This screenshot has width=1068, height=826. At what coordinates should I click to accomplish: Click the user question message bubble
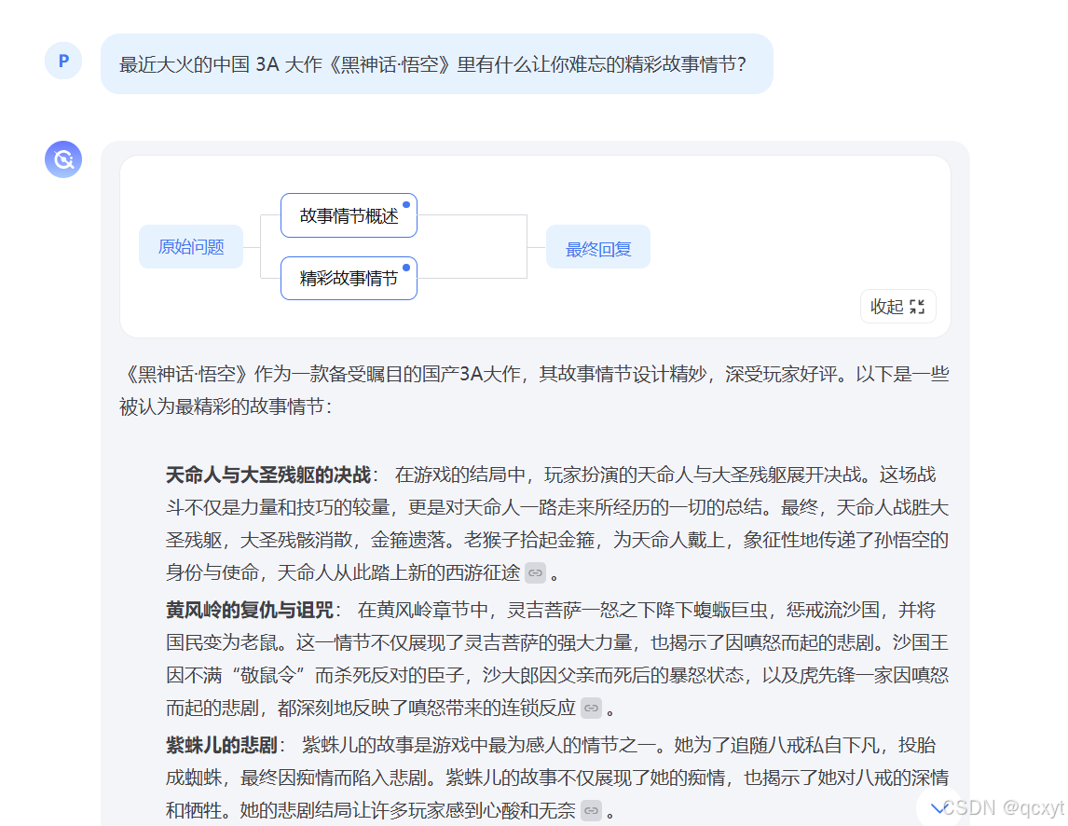coord(436,64)
